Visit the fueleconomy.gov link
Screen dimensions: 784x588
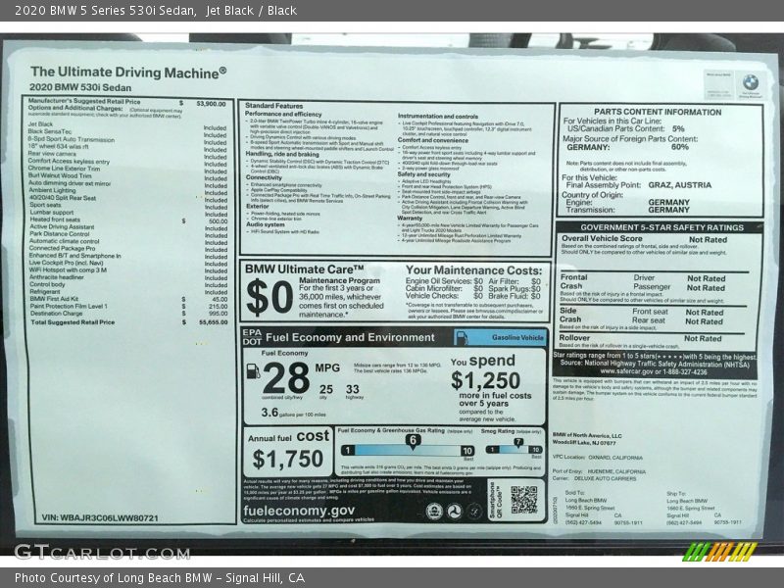pos(297,510)
